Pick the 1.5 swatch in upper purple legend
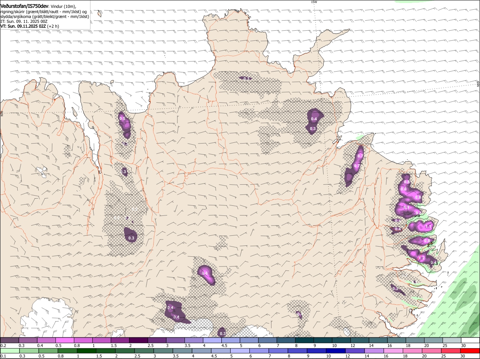The width and height of the screenshot is (480, 359). (x=120, y=340)
